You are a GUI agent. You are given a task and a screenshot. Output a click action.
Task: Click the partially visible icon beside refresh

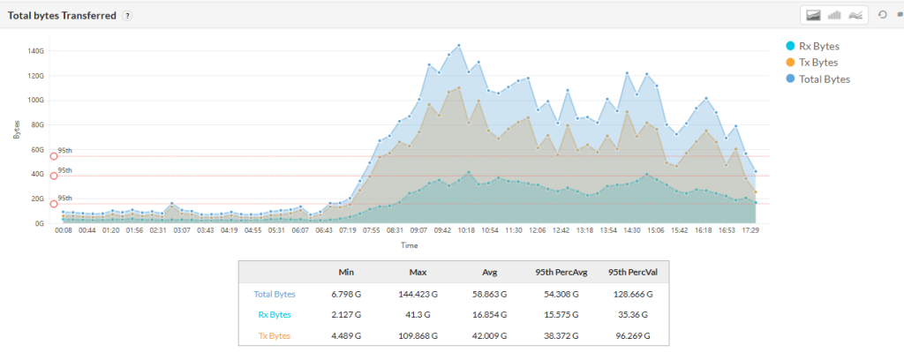[899, 15]
